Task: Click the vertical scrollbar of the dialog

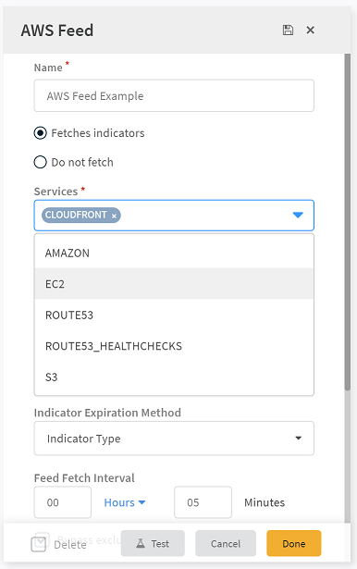Action: click(348, 222)
